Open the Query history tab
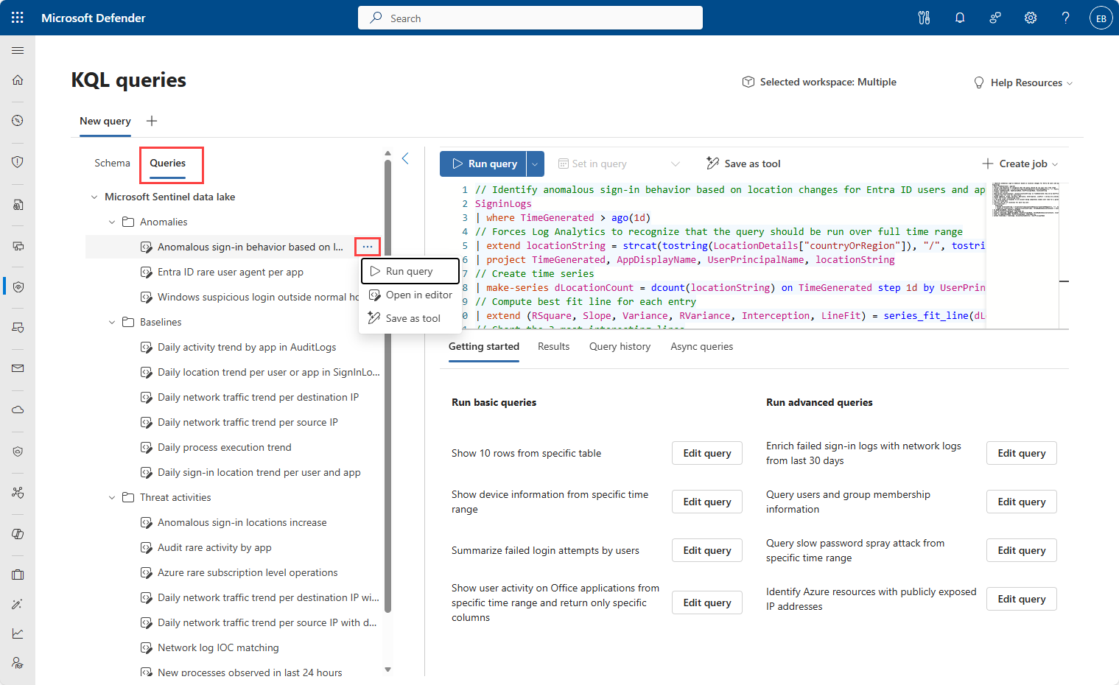 pos(620,346)
